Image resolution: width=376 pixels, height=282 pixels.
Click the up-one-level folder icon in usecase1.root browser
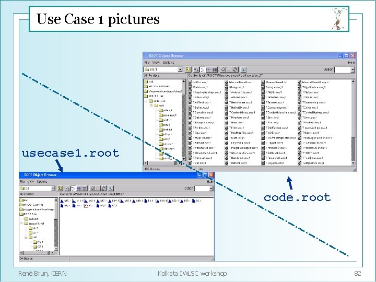point(60,188)
